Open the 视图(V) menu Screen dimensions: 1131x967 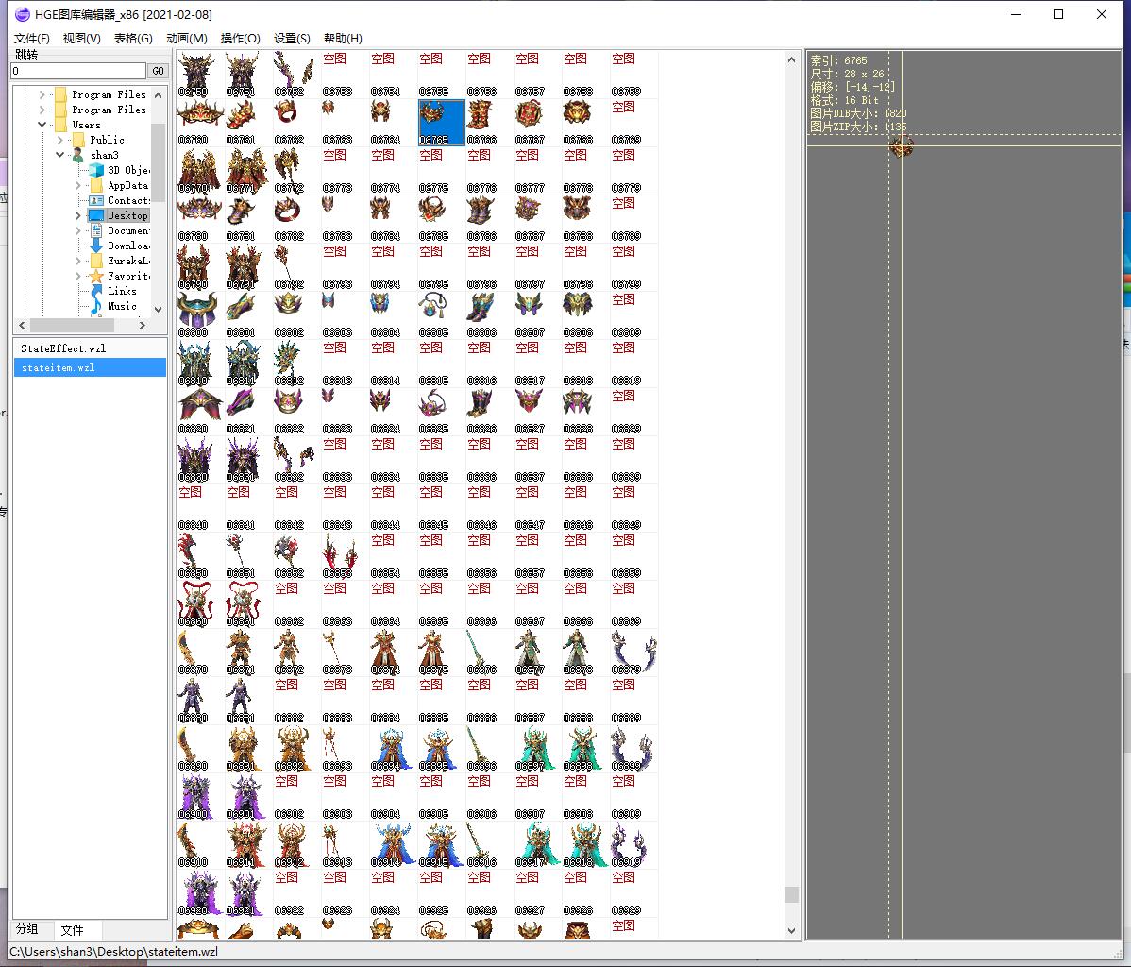pyautogui.click(x=81, y=39)
